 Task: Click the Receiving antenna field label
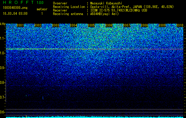pos(68,14)
